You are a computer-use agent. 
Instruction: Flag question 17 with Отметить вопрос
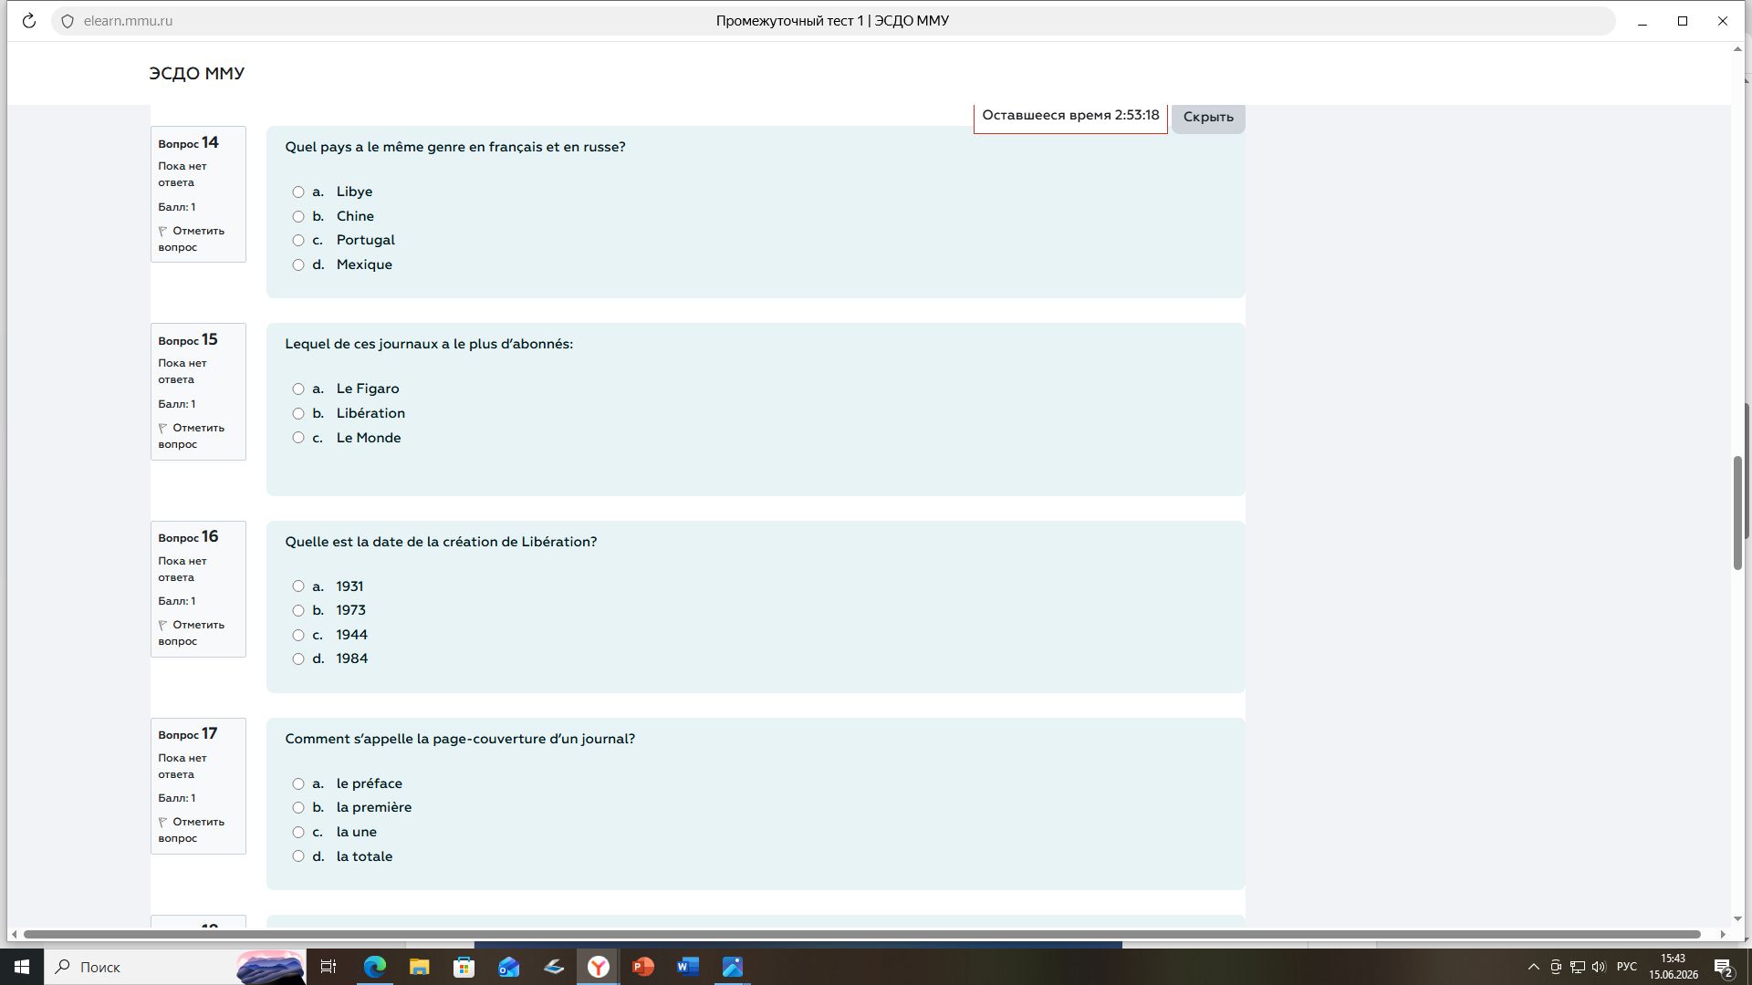192,830
